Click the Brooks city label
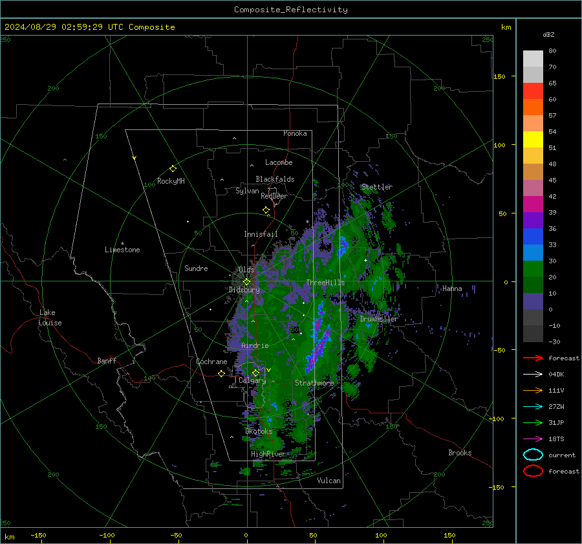Screen dimensions: 582x544 pos(460,453)
